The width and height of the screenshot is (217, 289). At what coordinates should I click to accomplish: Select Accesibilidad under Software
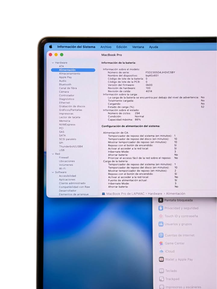[67, 176]
